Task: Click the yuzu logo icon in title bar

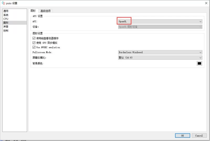Action: [x=3, y=3]
